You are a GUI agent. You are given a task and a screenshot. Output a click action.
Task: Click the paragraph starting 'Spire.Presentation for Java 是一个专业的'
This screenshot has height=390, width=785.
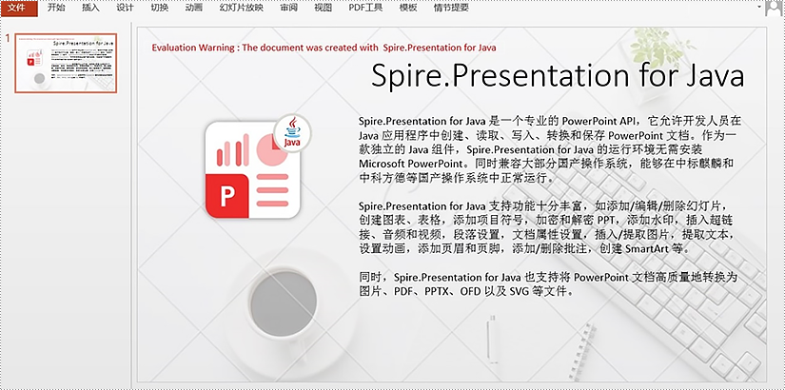click(549, 149)
